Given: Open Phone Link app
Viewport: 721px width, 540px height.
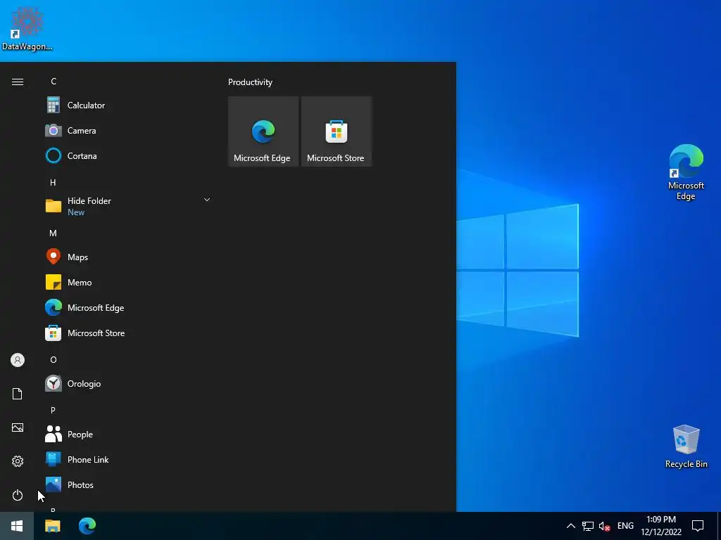Looking at the screenshot, I should pos(129,459).
